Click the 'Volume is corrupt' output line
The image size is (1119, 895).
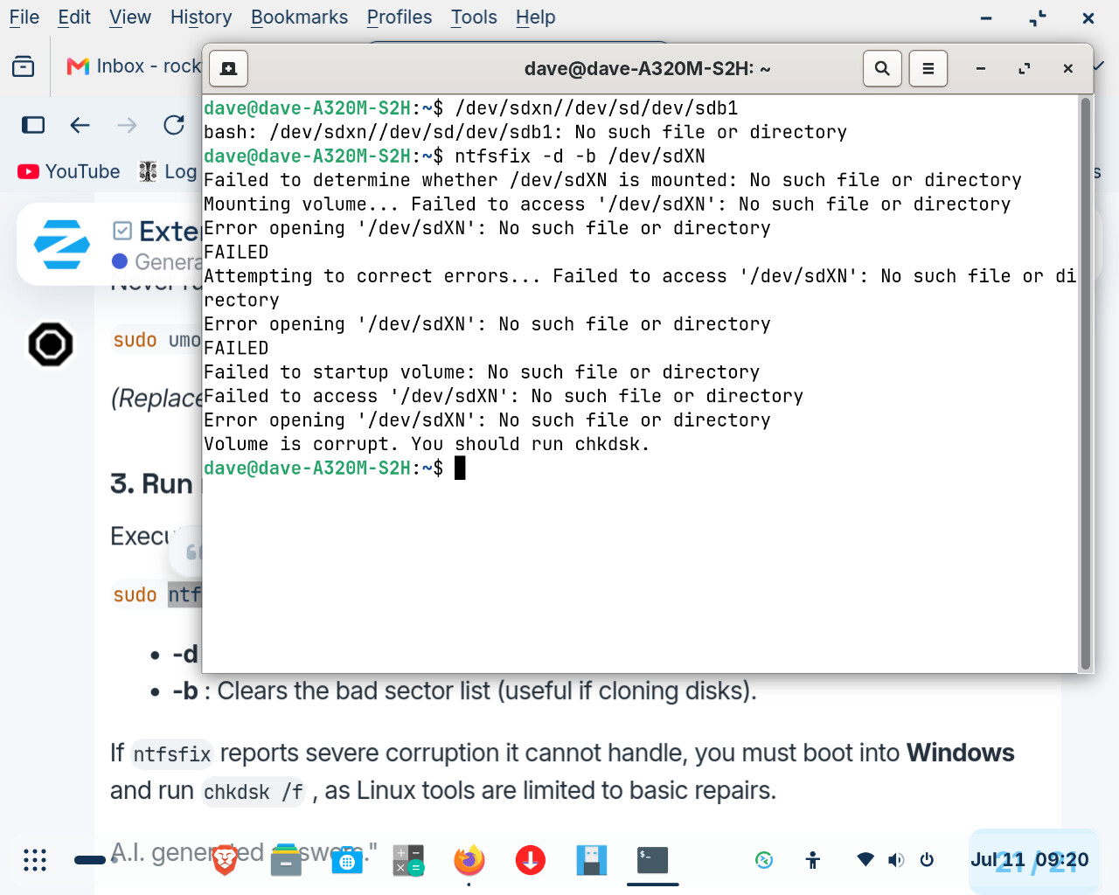coord(427,444)
